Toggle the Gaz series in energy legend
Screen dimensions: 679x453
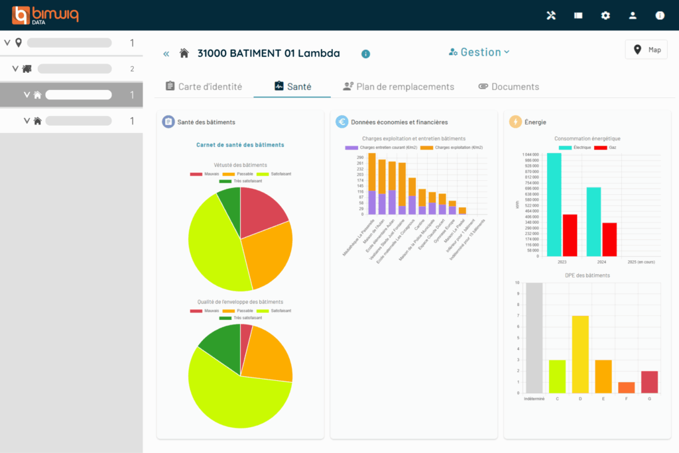(x=605, y=148)
